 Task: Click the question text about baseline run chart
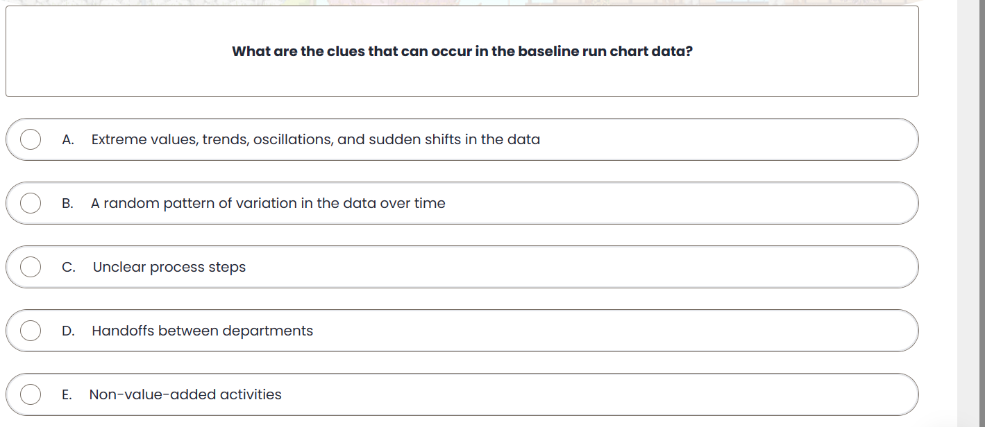point(462,51)
